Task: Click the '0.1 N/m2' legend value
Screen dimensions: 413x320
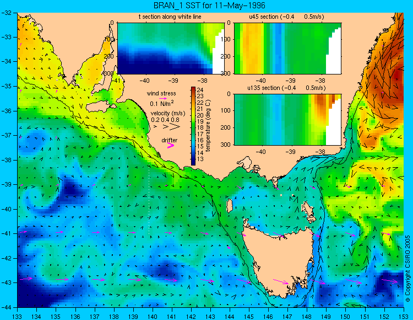Action: tap(162, 103)
